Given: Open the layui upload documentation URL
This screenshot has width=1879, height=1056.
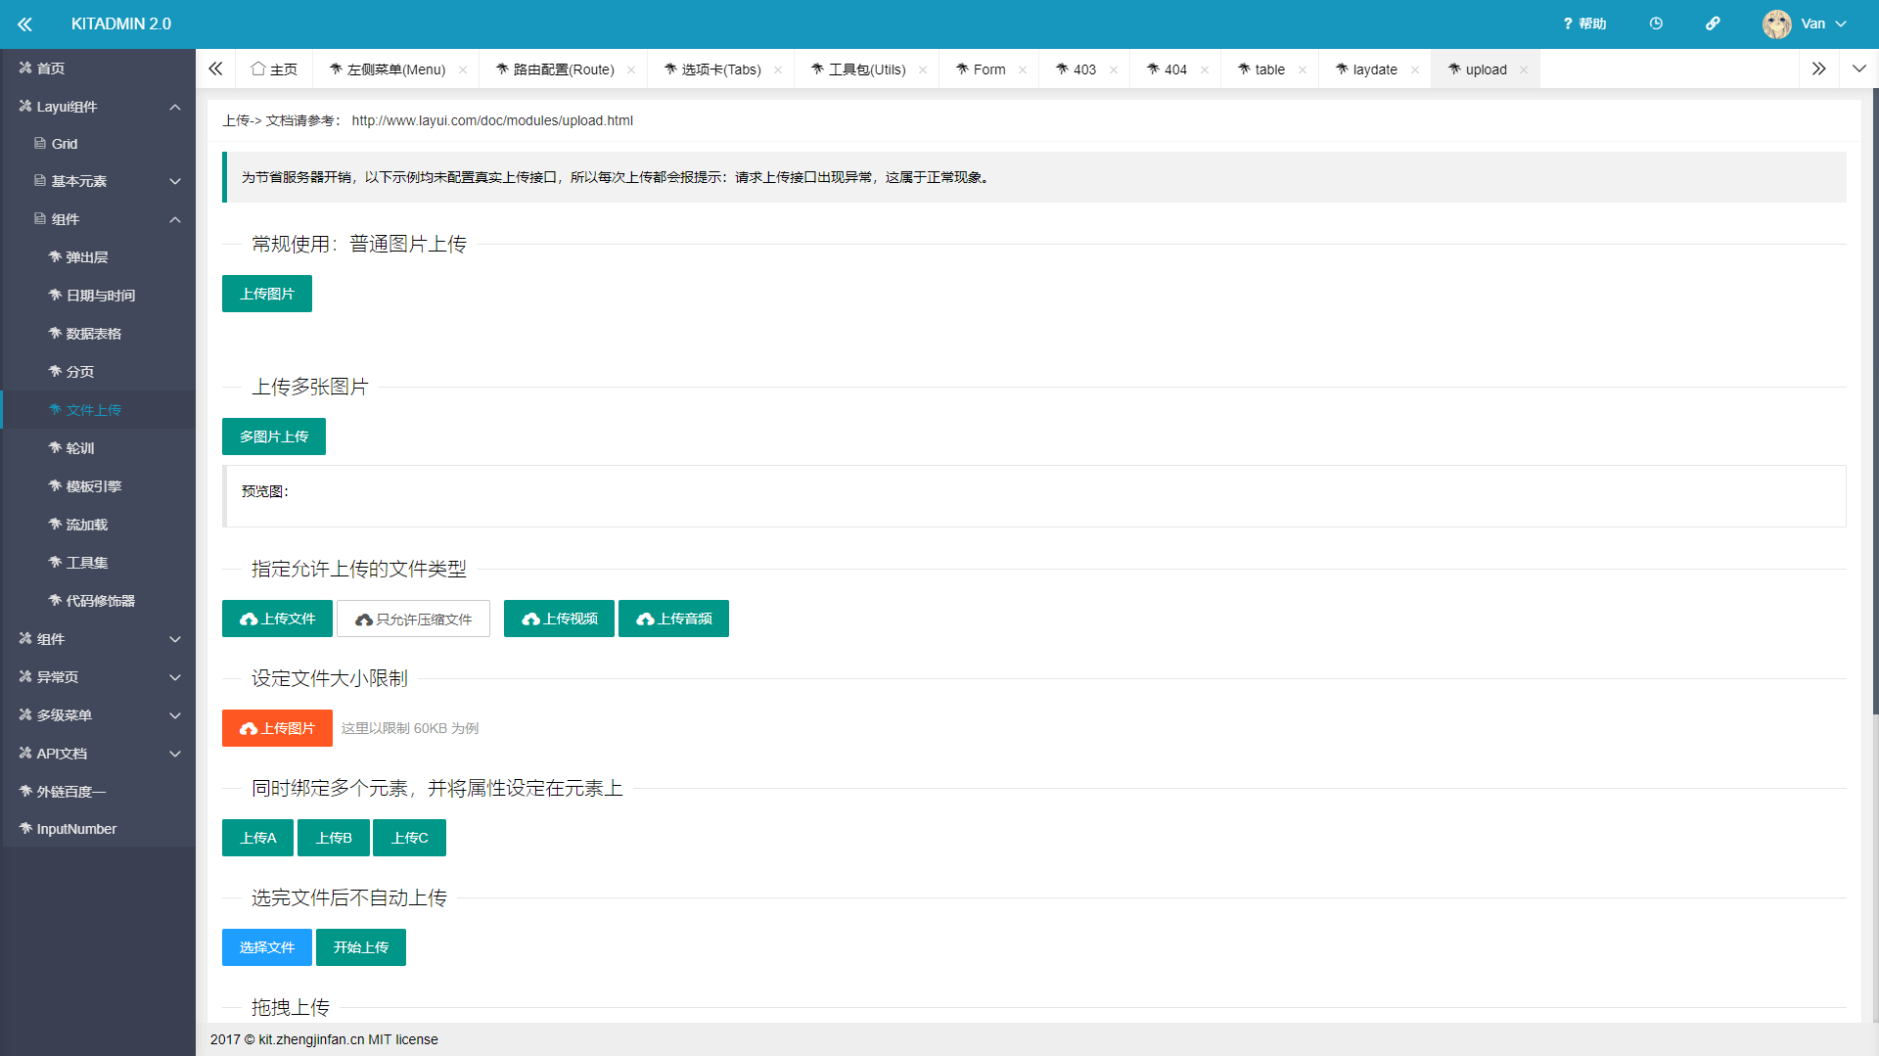Looking at the screenshot, I should click(x=492, y=120).
